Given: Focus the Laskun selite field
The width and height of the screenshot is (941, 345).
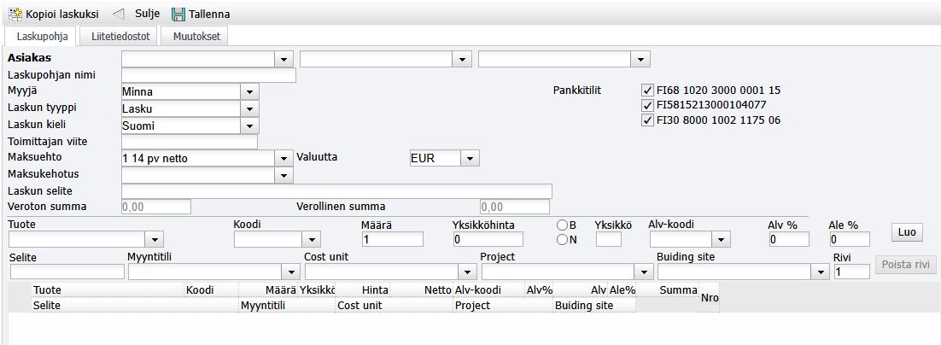Looking at the screenshot, I should point(336,190).
